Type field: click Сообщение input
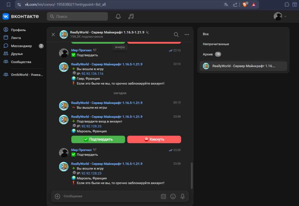299x206 pixels. click(x=111, y=196)
